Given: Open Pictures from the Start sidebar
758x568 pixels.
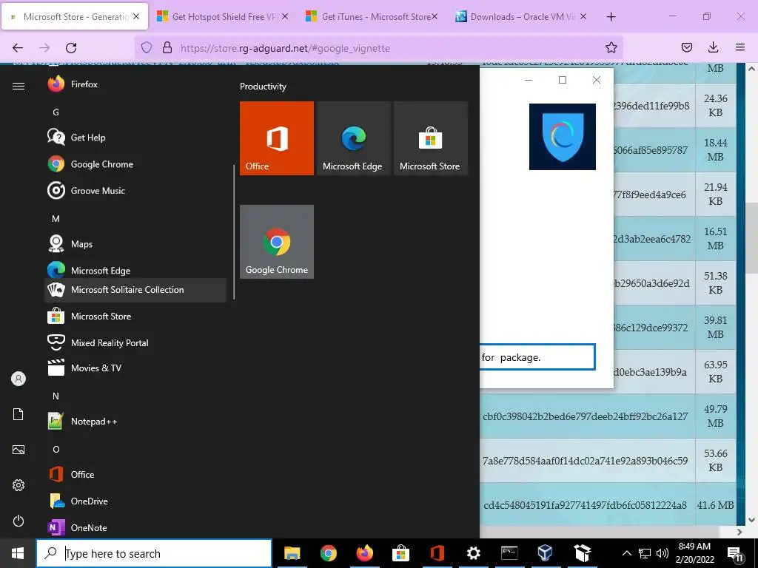Looking at the screenshot, I should coord(19,450).
